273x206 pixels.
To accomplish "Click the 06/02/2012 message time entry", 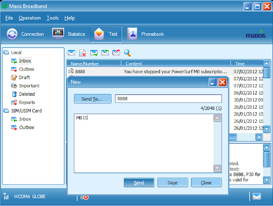I will [248, 93].
